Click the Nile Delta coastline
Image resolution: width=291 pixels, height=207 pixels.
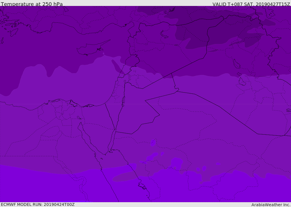coord(61,101)
